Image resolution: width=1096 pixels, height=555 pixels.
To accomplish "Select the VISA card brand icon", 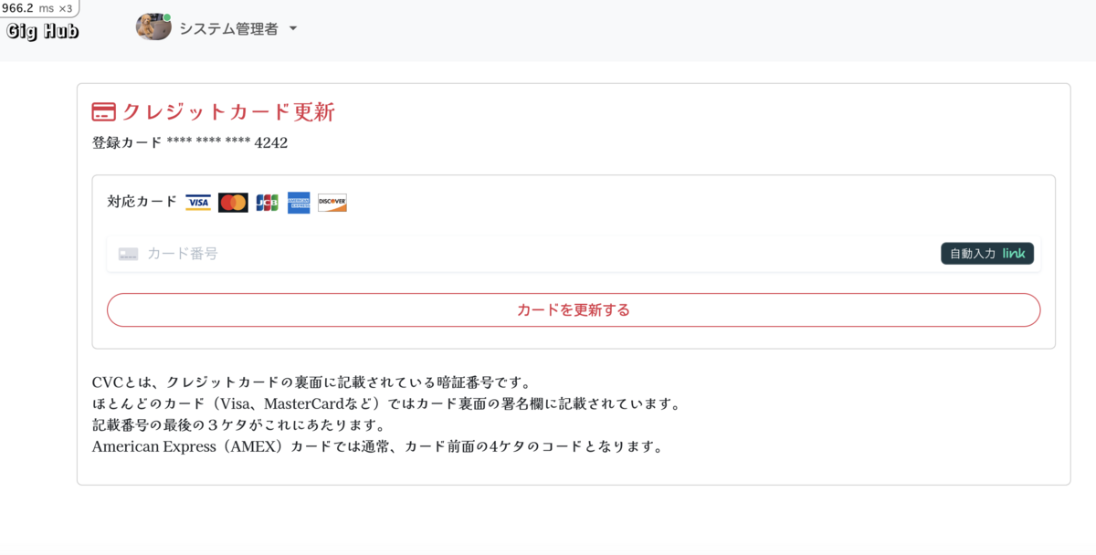I will coord(198,202).
